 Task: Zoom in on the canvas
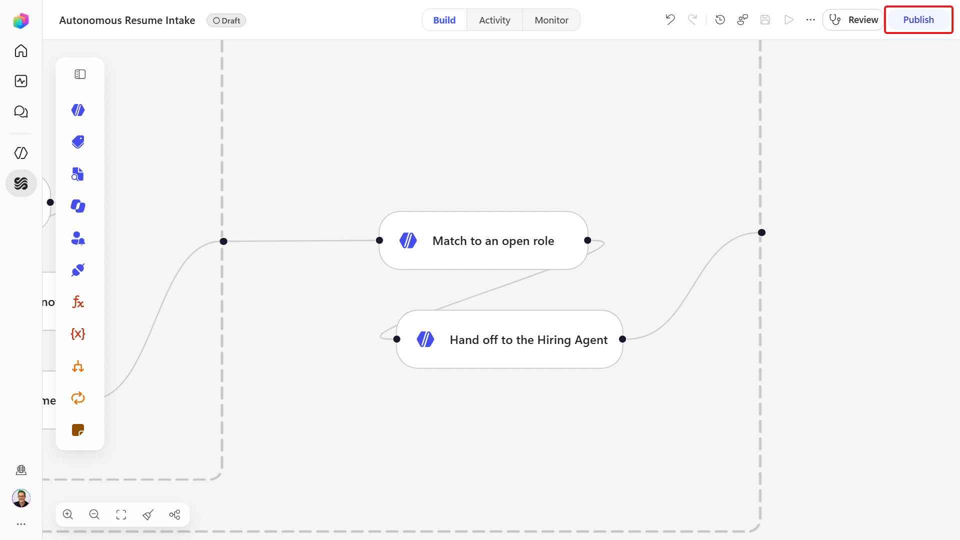pos(68,514)
